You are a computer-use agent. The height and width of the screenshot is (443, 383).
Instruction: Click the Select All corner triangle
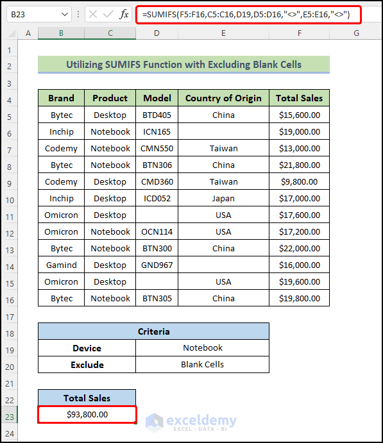pos(12,33)
